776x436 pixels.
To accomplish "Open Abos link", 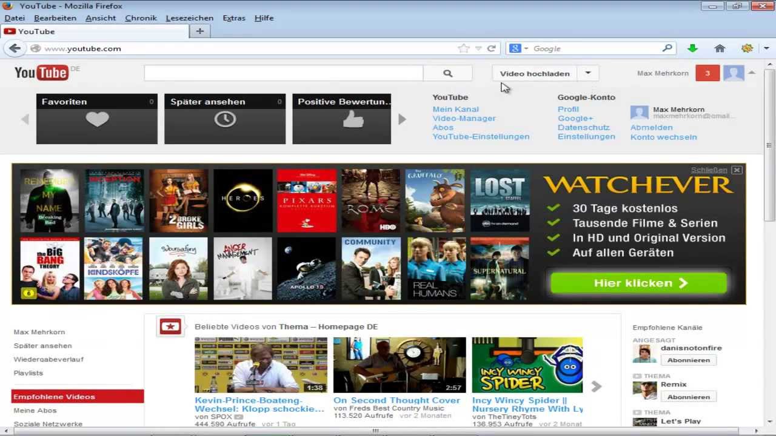I will [443, 128].
